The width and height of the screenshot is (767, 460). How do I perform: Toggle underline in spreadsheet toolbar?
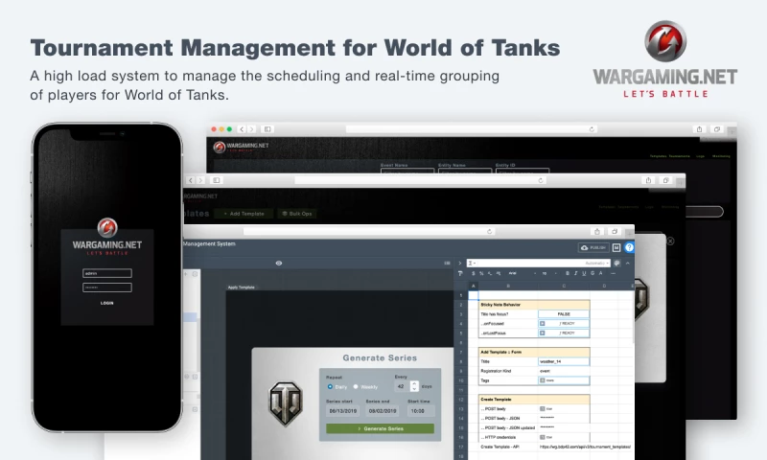coord(584,273)
